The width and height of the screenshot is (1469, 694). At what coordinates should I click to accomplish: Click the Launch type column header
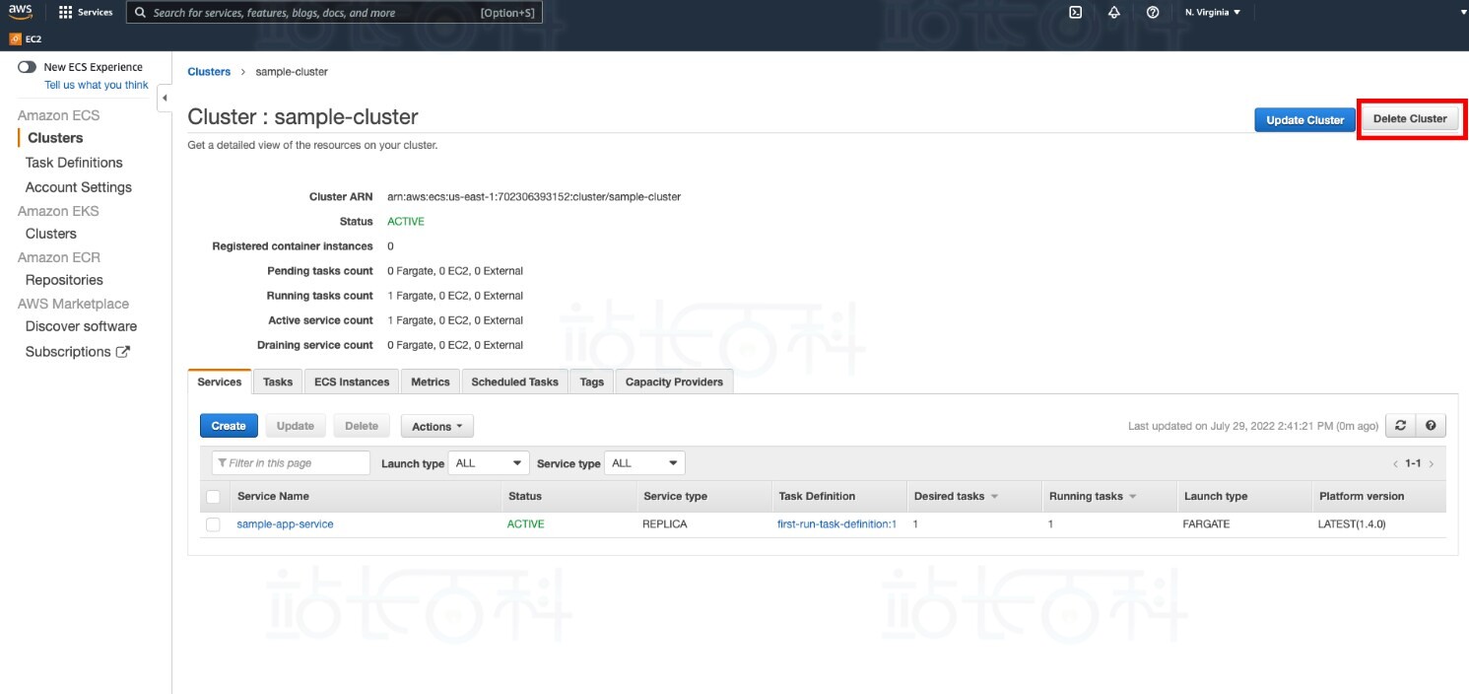pyautogui.click(x=1216, y=497)
